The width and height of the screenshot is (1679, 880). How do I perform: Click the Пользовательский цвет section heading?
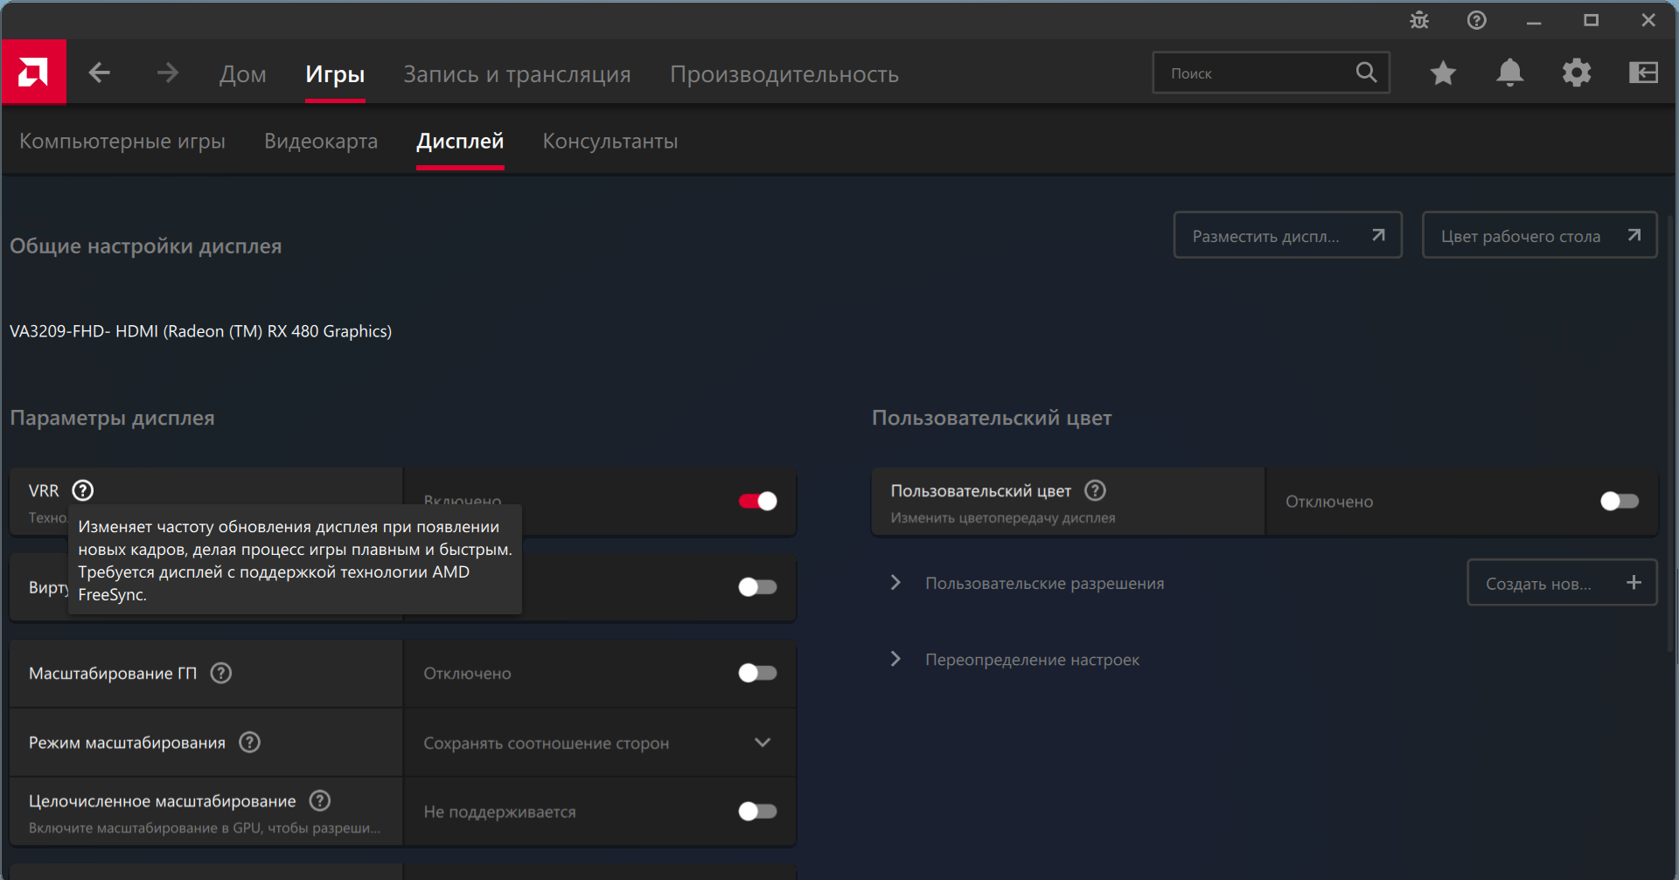[992, 418]
